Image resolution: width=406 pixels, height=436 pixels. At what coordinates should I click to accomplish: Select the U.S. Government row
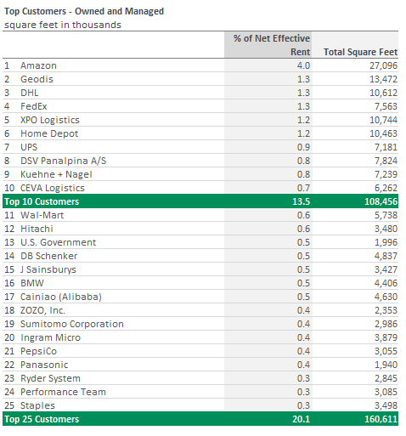200,242
